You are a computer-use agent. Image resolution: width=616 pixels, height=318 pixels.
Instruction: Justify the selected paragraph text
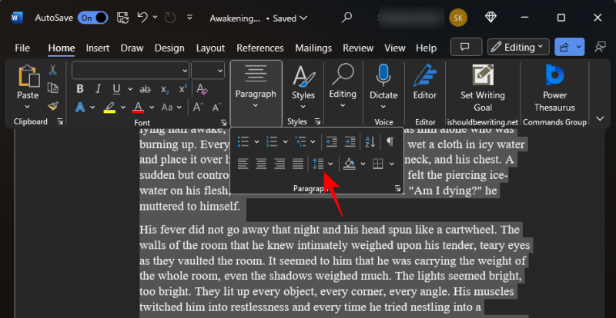pyautogui.click(x=298, y=164)
